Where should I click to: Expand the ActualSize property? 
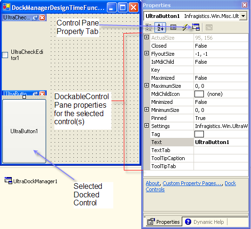point(146,37)
